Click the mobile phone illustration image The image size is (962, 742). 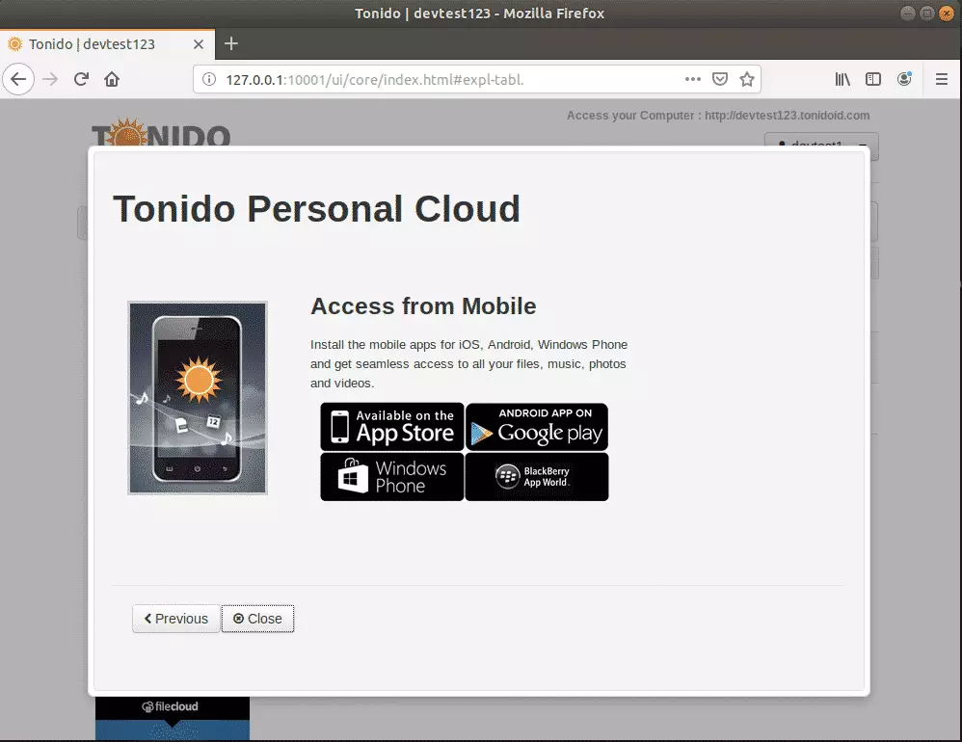[198, 398]
